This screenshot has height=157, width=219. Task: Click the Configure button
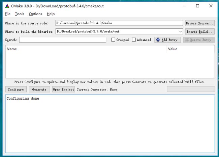click(x=16, y=89)
